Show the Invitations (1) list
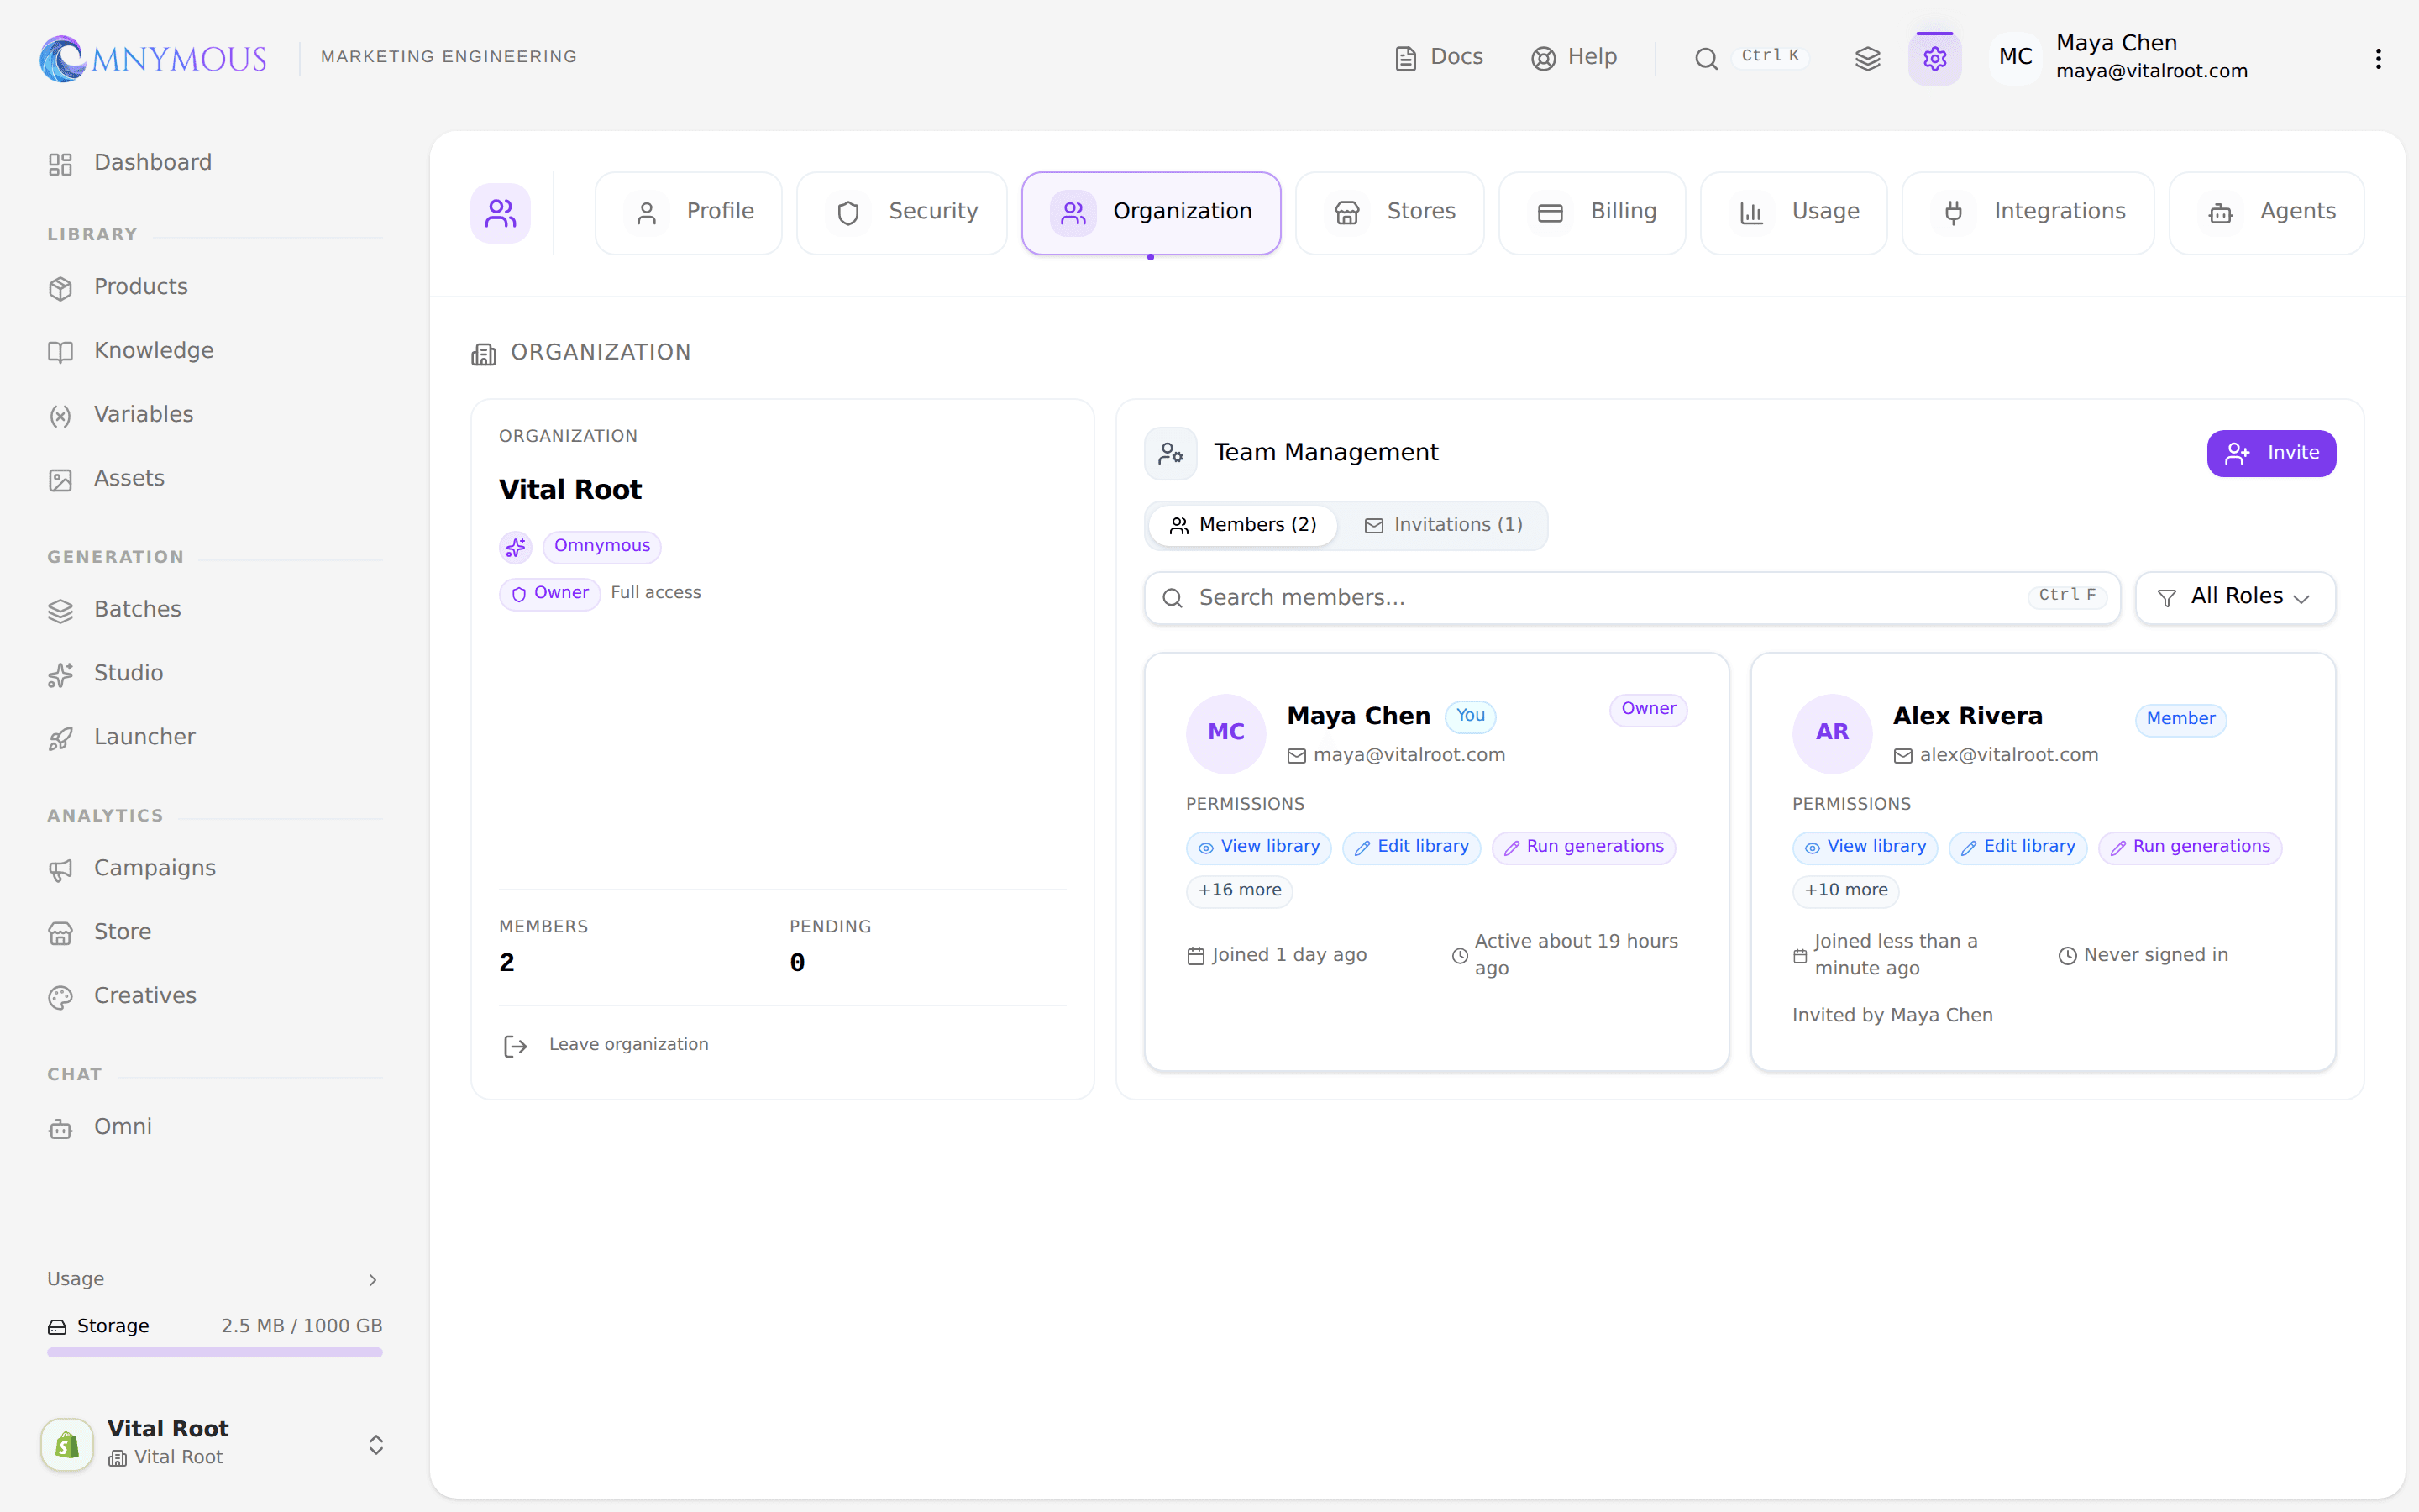 [x=1443, y=525]
